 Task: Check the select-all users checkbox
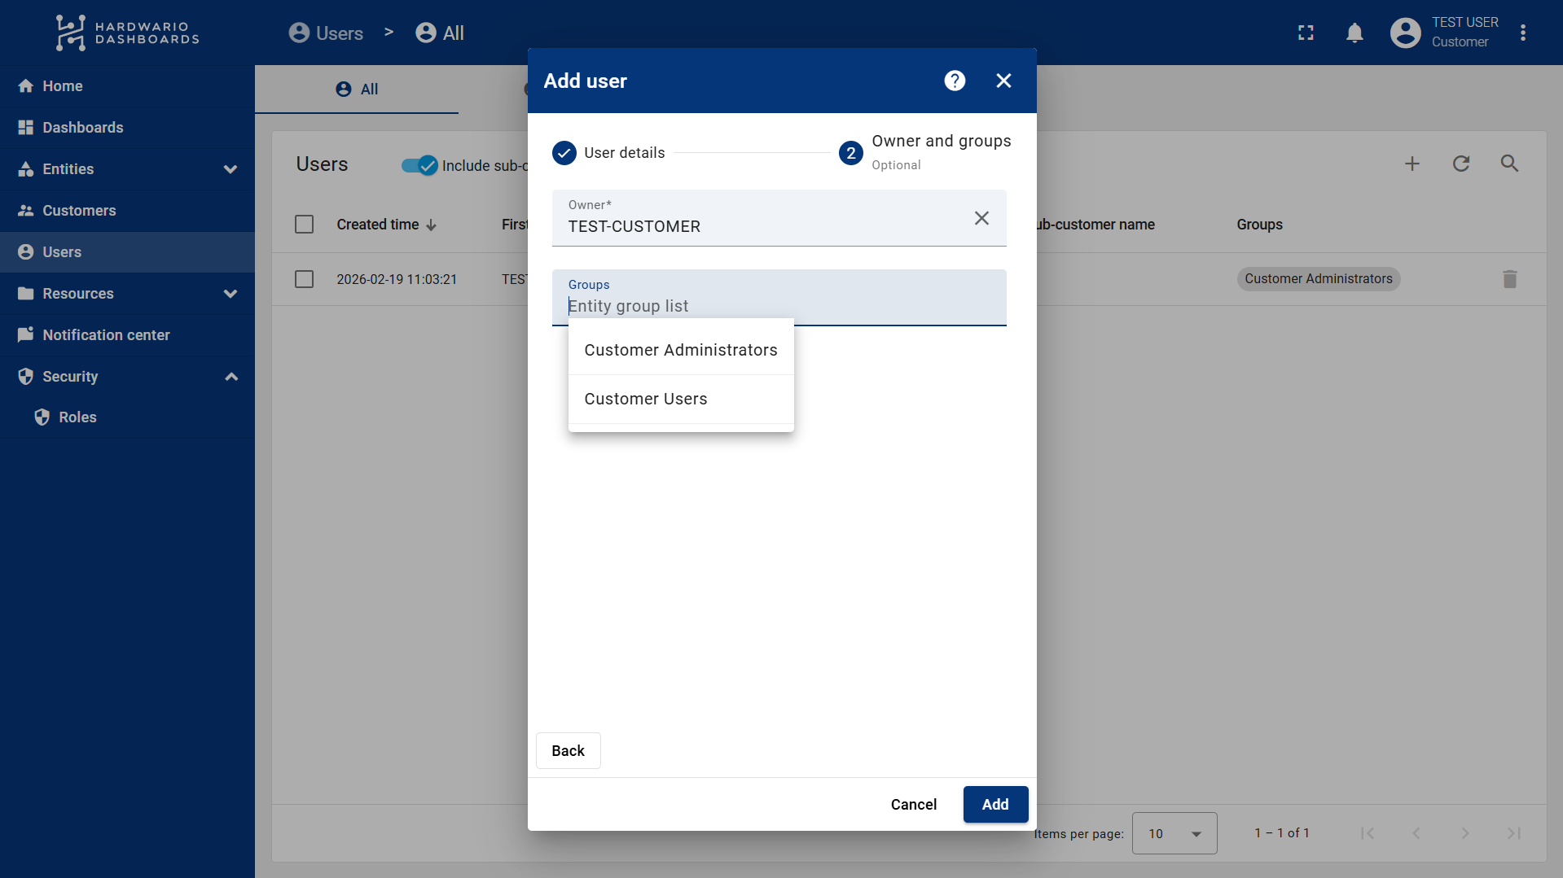pyautogui.click(x=304, y=225)
